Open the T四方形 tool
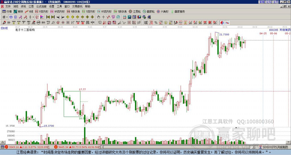Viewport: 291px width, 155px height. pyautogui.click(x=89, y=11)
